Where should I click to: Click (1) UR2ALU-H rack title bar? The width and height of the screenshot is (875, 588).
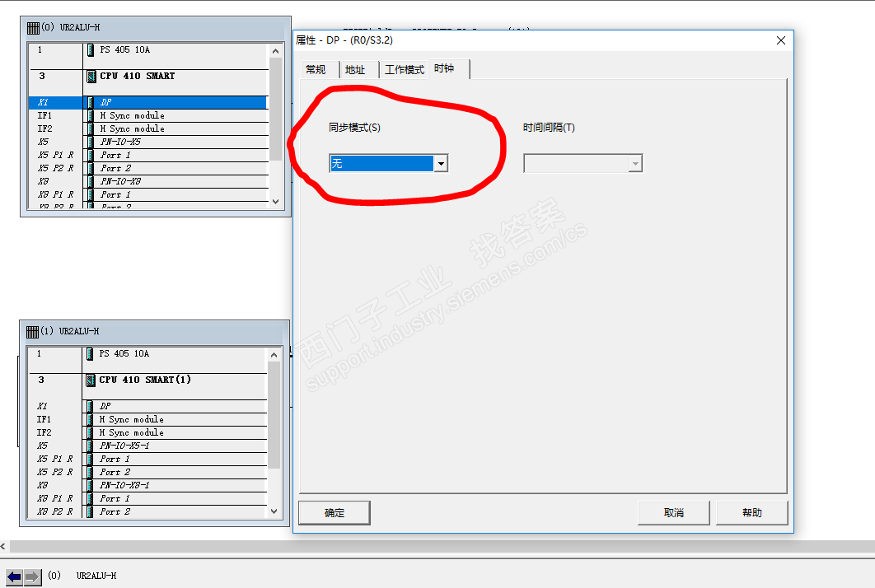[155, 332]
